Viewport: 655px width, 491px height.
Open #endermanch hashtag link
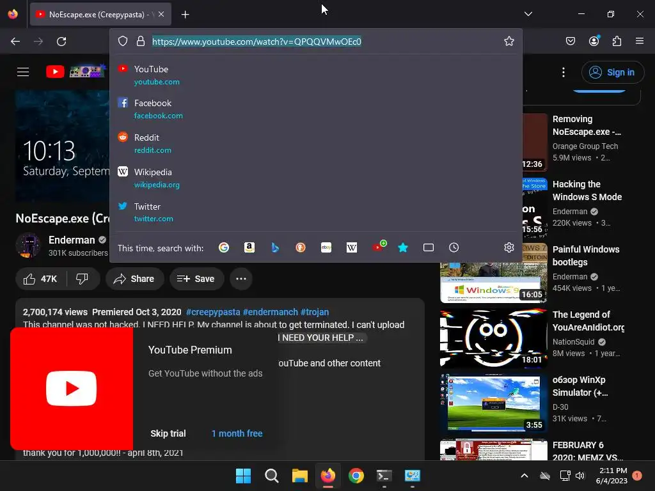pyautogui.click(x=271, y=312)
